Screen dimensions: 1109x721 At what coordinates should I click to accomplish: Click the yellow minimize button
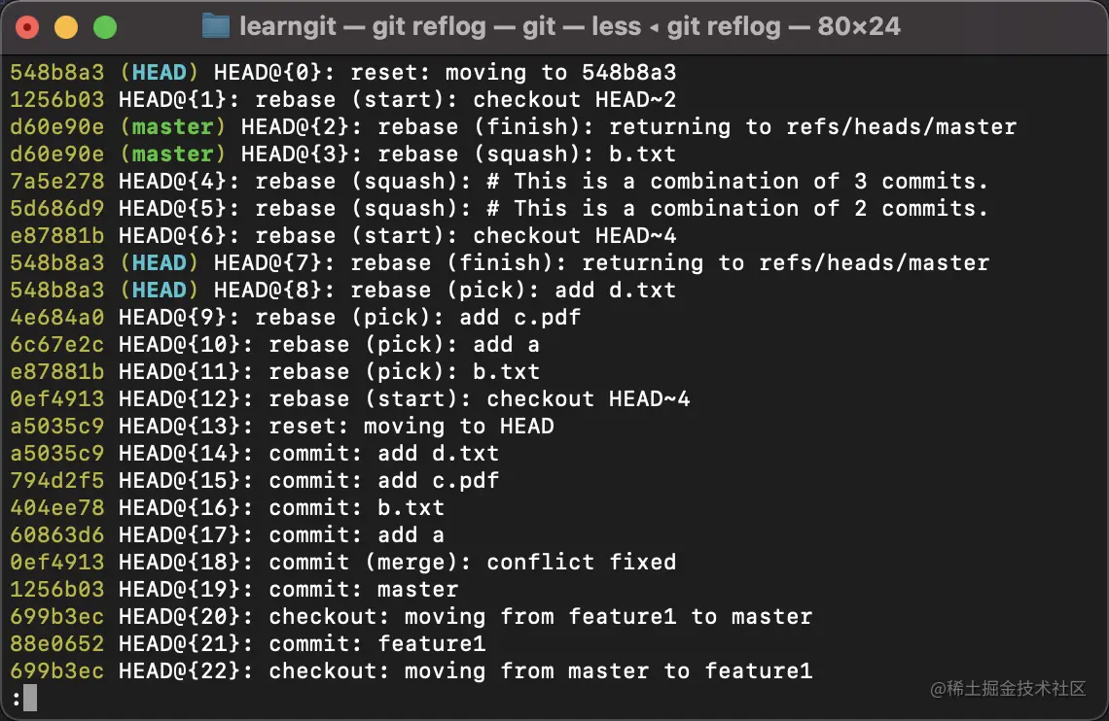click(66, 27)
